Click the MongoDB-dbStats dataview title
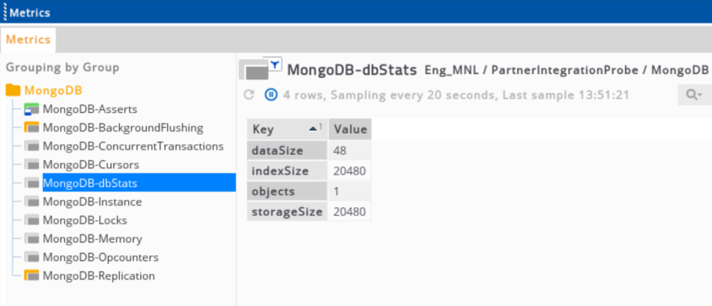Screen dimensions: 712x306 point(352,70)
